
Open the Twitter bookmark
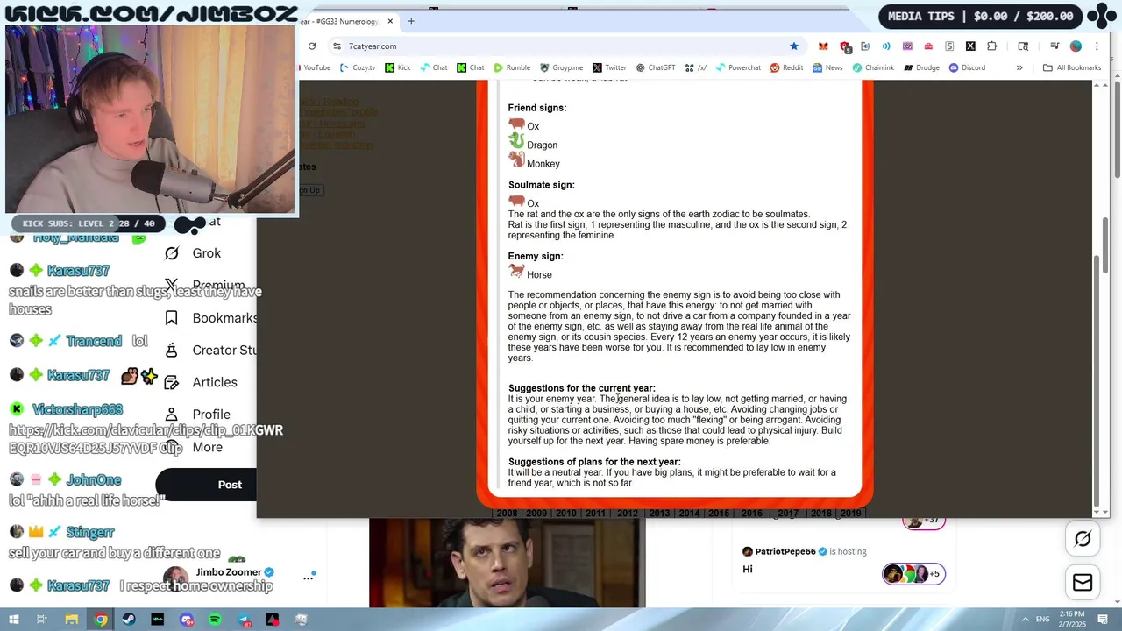609,67
